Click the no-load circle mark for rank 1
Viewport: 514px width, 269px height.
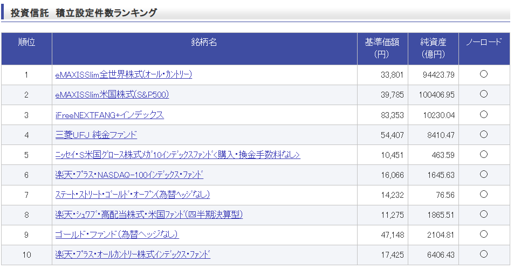[483, 74]
